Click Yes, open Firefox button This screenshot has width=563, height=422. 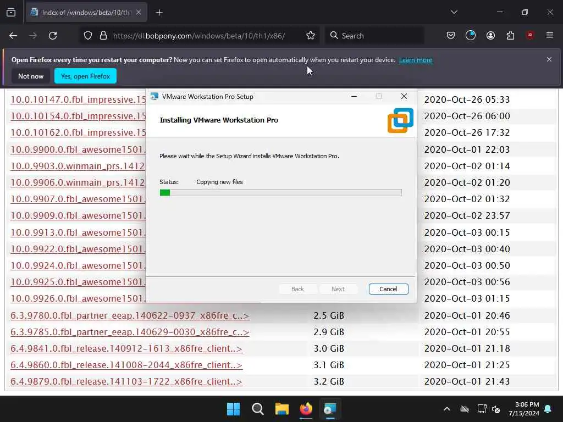pos(85,76)
